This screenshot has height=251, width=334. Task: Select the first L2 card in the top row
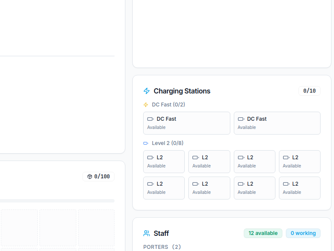(x=164, y=161)
